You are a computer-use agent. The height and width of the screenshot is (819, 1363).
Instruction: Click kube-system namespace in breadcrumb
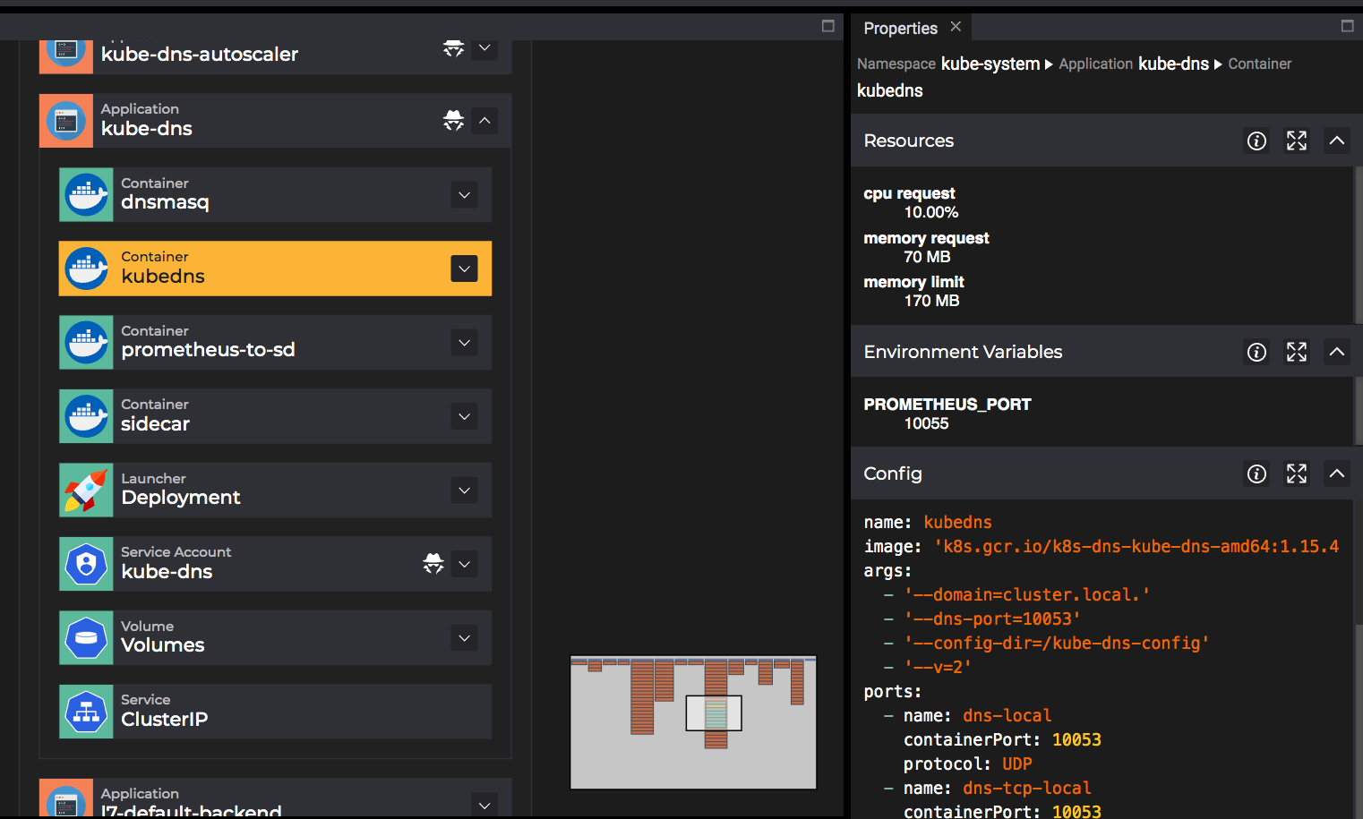click(x=990, y=64)
